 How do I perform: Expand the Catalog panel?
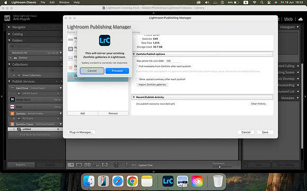coord(9,34)
